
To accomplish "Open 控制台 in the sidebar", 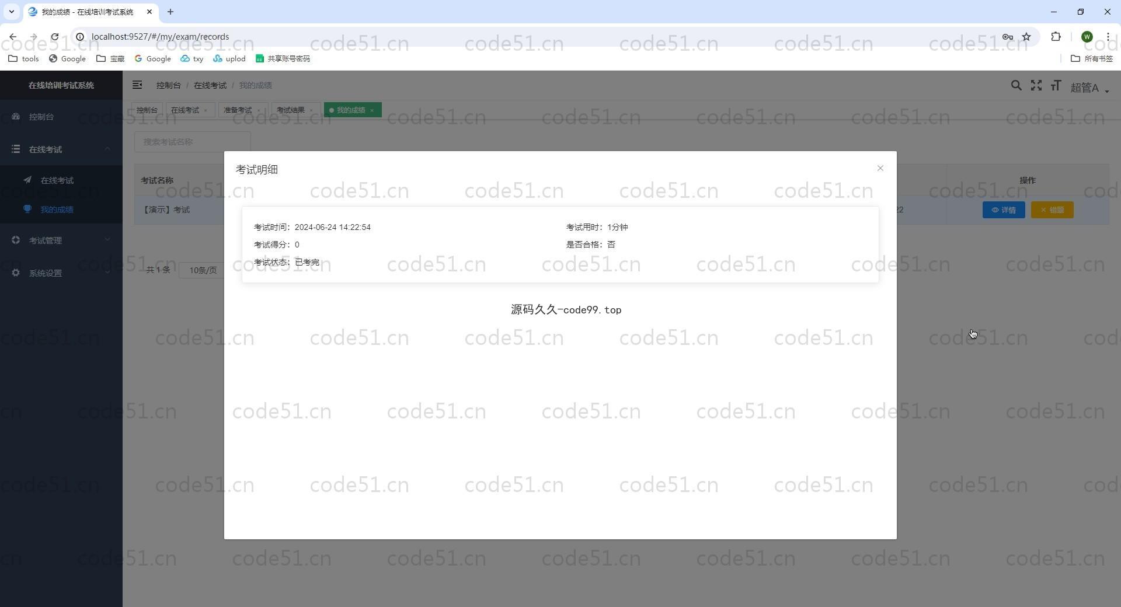I will [x=61, y=117].
